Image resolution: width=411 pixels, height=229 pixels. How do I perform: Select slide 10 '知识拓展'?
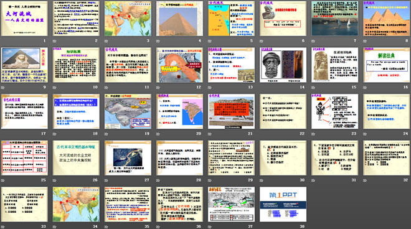click(76, 65)
